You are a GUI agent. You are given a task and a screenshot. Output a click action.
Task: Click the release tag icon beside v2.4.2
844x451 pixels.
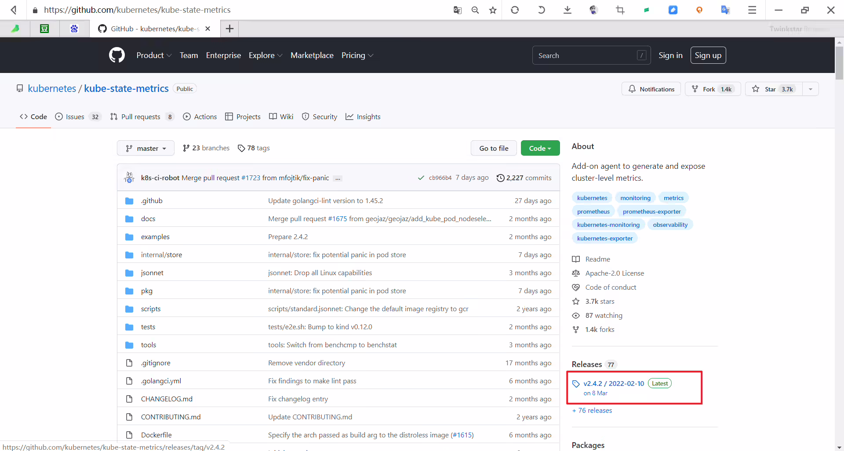(576, 384)
